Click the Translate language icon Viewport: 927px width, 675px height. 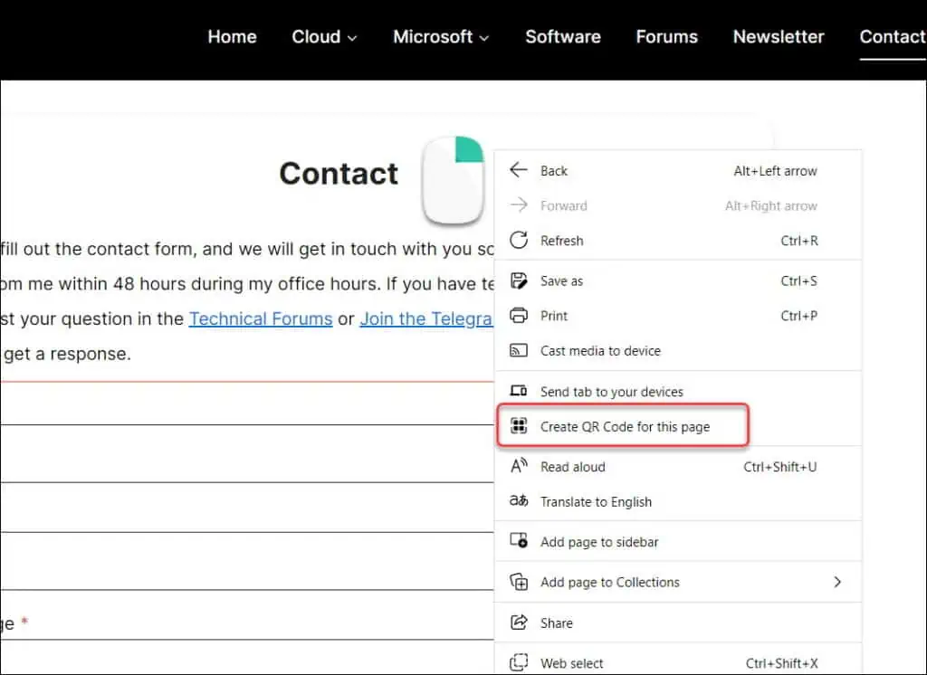click(519, 501)
